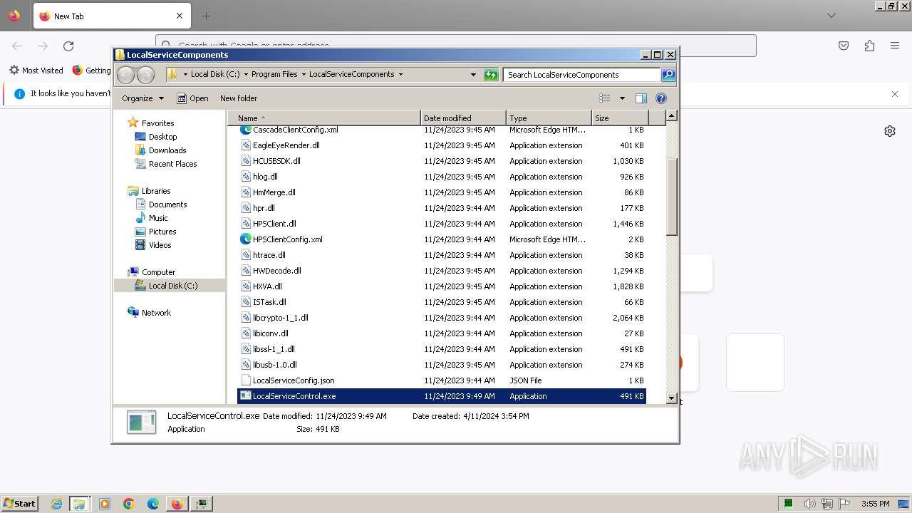The width and height of the screenshot is (912, 513).
Task: Open a new Firefox tab with plus button
Action: point(206,16)
